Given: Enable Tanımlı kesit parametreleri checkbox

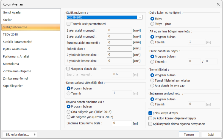Looking at the screenshot, I should (69, 24).
